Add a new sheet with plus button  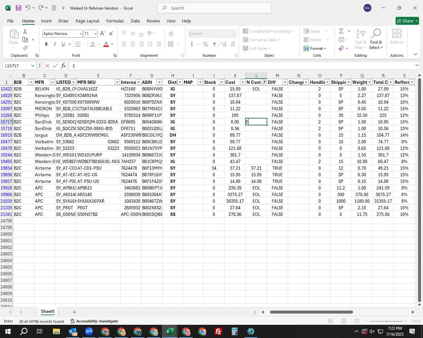coord(74,312)
